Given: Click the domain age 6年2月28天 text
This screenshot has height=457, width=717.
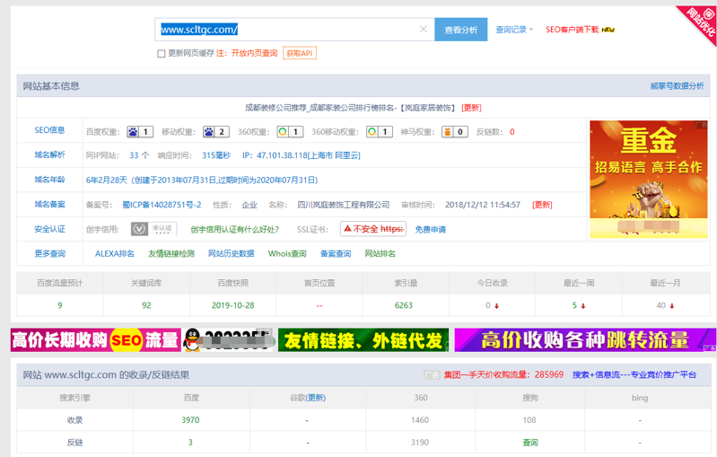Looking at the screenshot, I should click(107, 180).
